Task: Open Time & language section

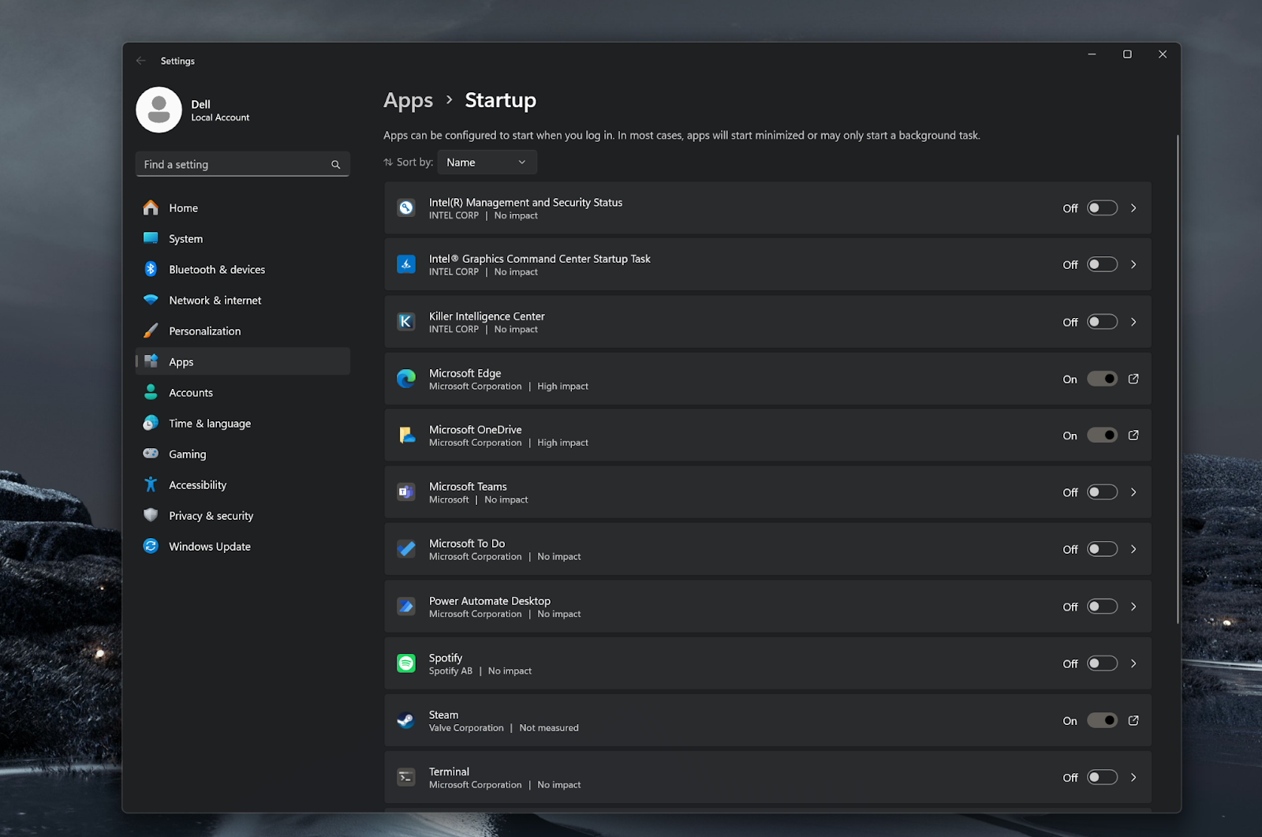Action: 242,424
